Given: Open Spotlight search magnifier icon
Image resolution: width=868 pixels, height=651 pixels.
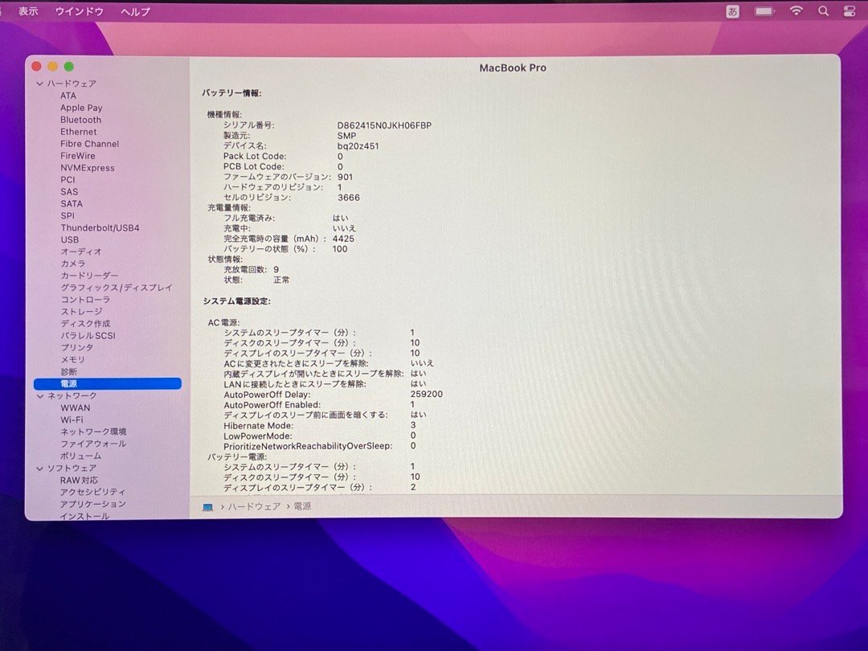Looking at the screenshot, I should tap(824, 11).
